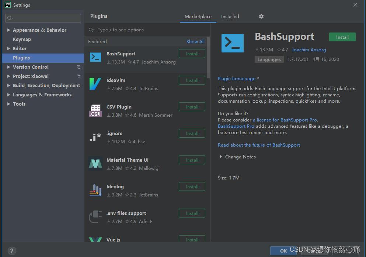Focus the plugin search input field

[x=147, y=30]
